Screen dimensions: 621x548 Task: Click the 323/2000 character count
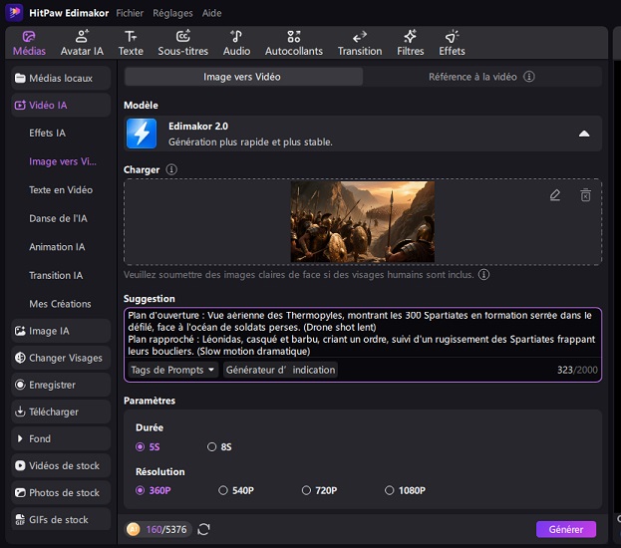click(x=577, y=370)
